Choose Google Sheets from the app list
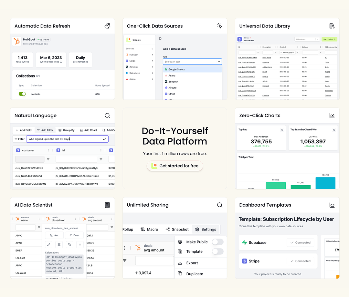The image size is (349, 297). click(176, 69)
